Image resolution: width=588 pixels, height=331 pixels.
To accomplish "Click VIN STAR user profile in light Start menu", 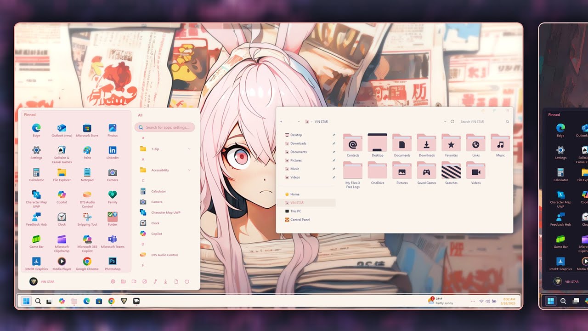I will (x=42, y=281).
